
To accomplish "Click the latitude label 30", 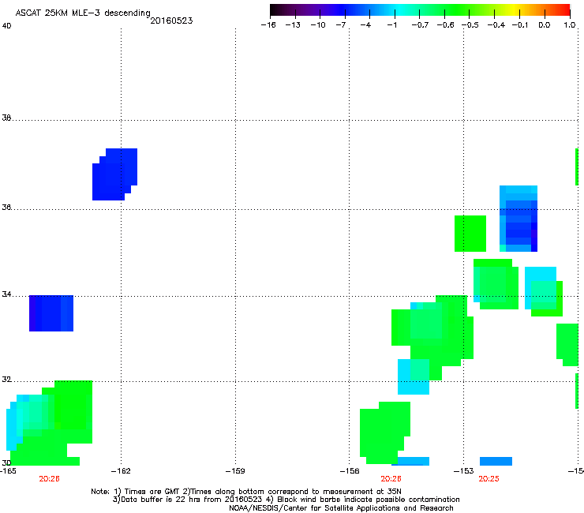I will 6,462.
